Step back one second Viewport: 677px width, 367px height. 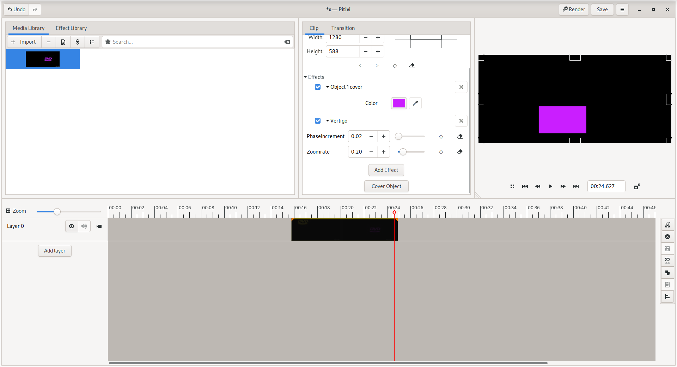537,186
